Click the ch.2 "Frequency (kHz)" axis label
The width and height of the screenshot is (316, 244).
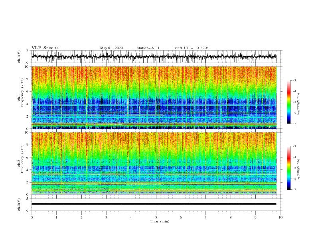[22, 159]
